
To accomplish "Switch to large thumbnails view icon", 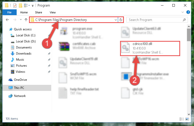I will [187, 119].
